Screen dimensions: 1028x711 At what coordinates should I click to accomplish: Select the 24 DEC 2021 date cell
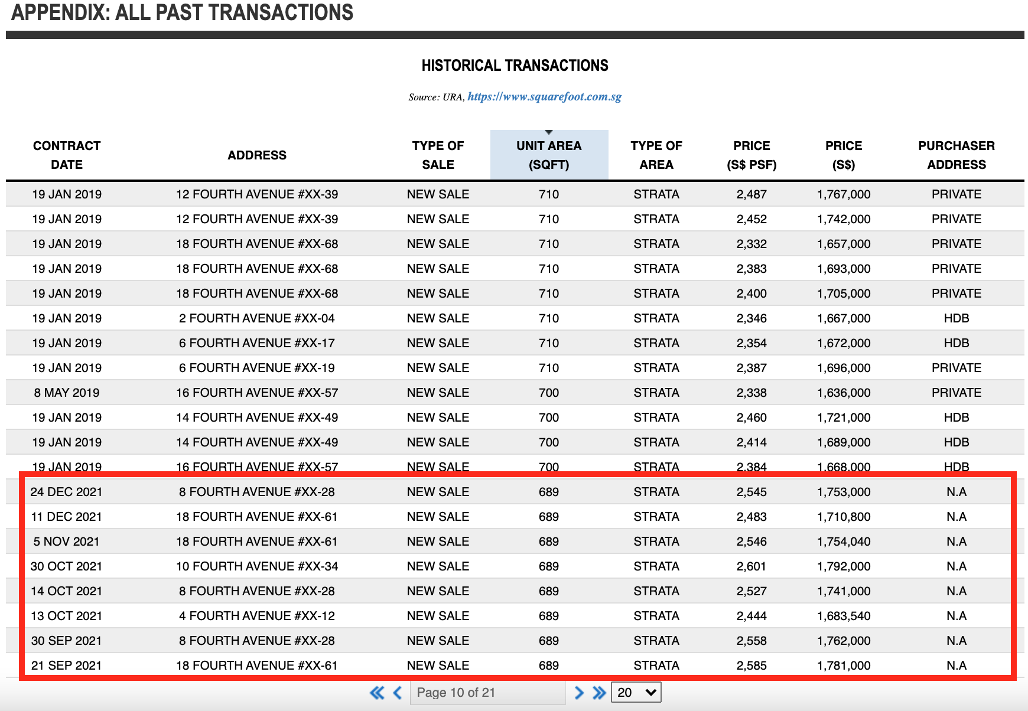pyautogui.click(x=67, y=492)
